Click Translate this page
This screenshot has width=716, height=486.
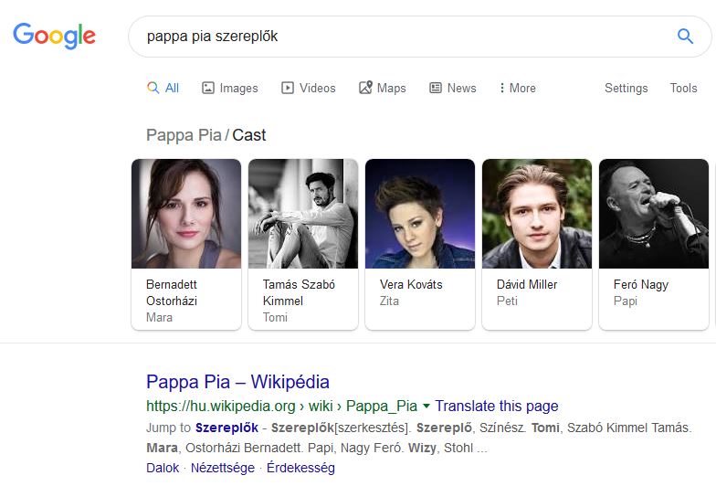pos(497,406)
